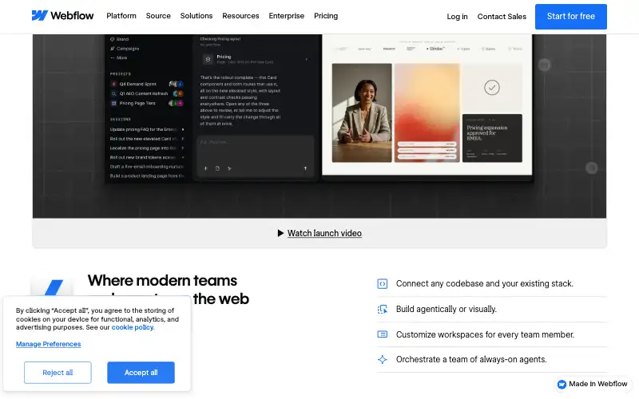Screen dimensions: 639x399
Task: Click the sparkle icon beside Orchestrate a team
Action: [383, 360]
